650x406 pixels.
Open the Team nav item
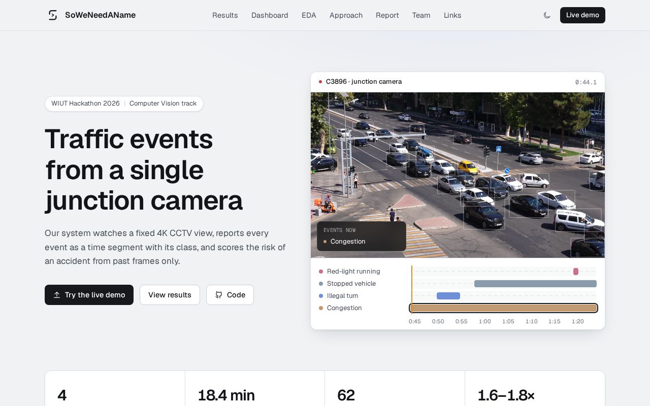click(421, 15)
